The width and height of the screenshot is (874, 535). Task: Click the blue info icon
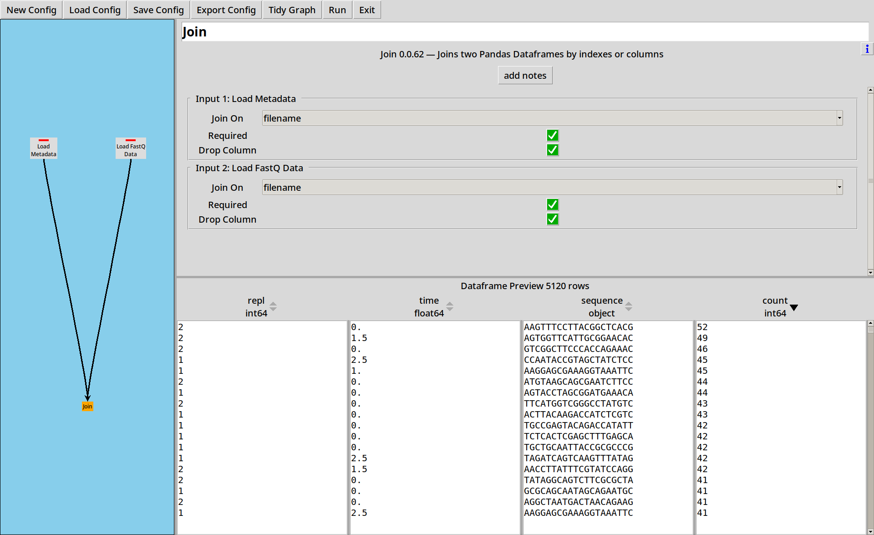[867, 49]
